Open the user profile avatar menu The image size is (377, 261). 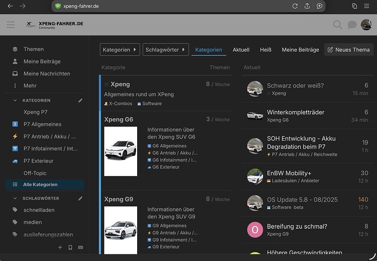(366, 25)
